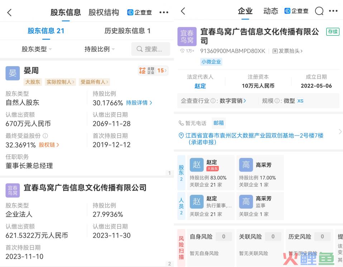Tap the info icon next to 规模
Image resolution: width=343 pixels, height=267 pixels.
pyautogui.click(x=277, y=101)
